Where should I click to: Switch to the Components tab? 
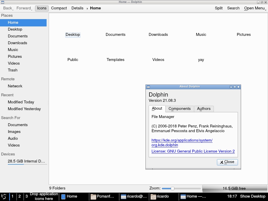click(x=180, y=109)
